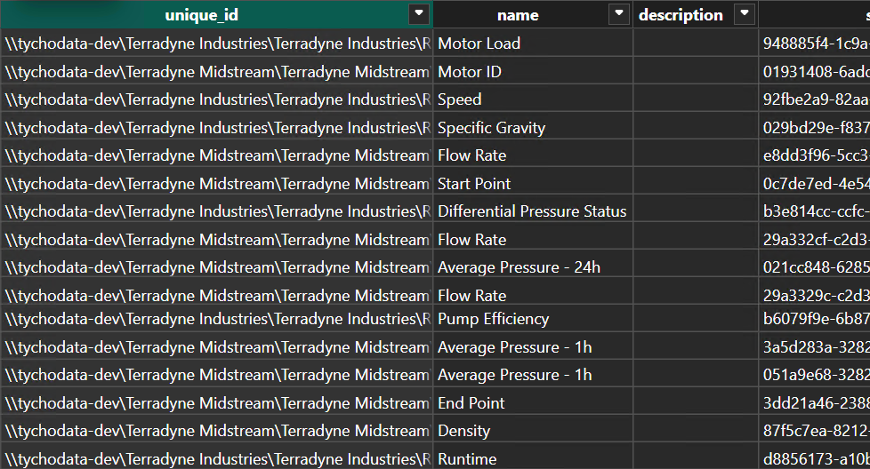The image size is (870, 469).
Task: Click the cell starting with 92fbe2a9-82aa
Action: 815,99
